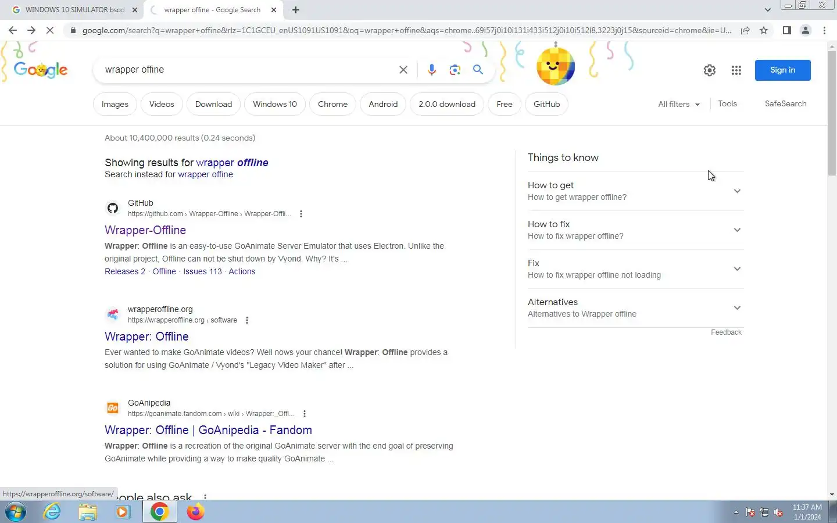Viewport: 837px width, 523px height.
Task: Open the Windows Start menu
Action: 16,512
